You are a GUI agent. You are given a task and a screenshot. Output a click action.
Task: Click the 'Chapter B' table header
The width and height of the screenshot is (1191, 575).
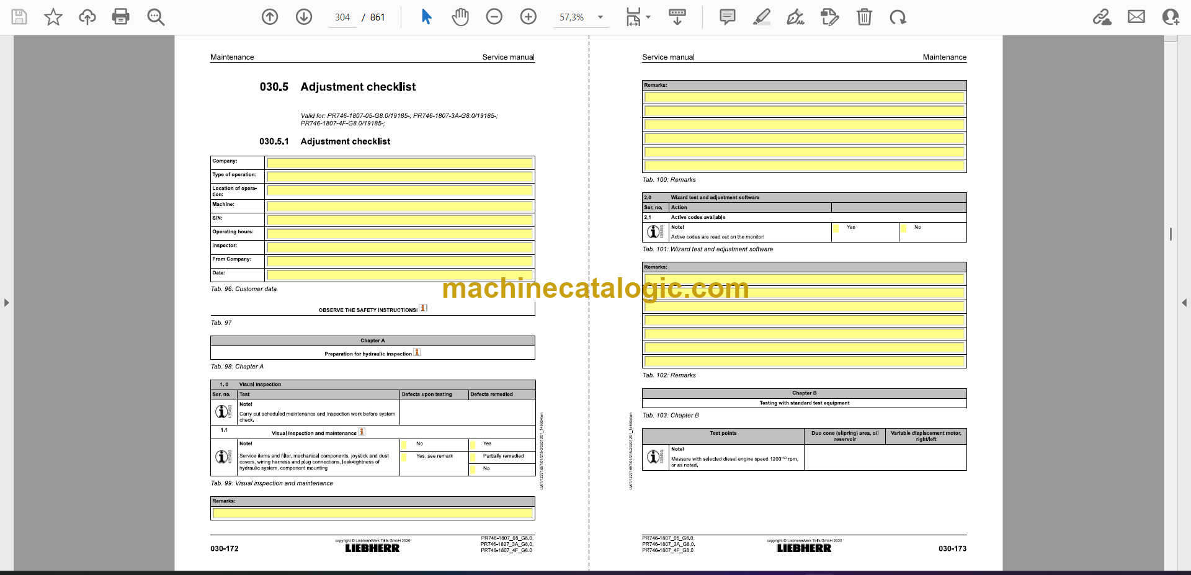tap(804, 393)
